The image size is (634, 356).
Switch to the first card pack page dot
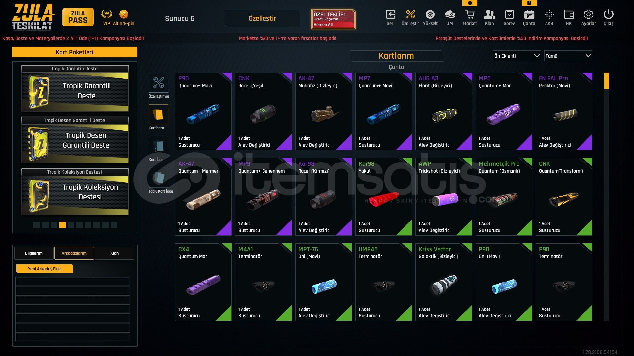[x=37, y=225]
